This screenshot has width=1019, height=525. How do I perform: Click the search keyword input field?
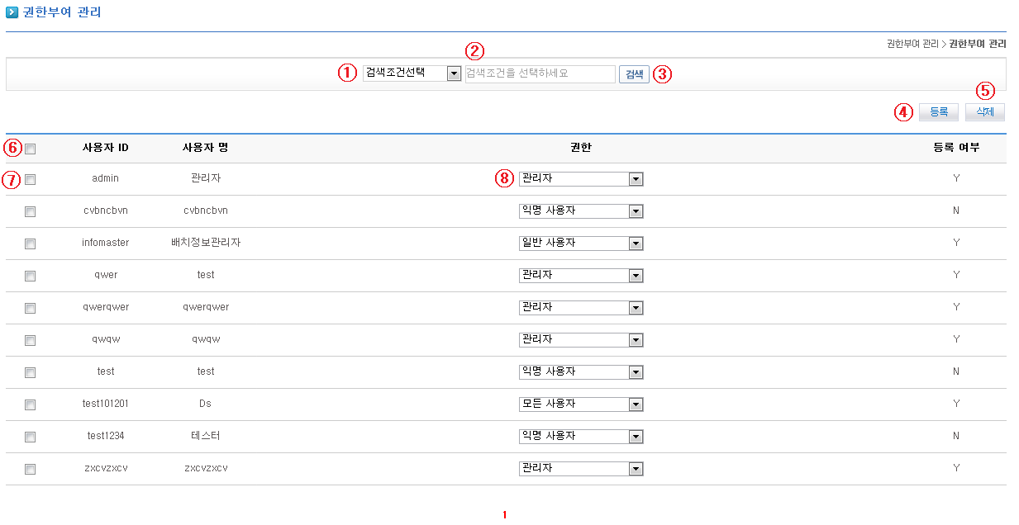540,74
